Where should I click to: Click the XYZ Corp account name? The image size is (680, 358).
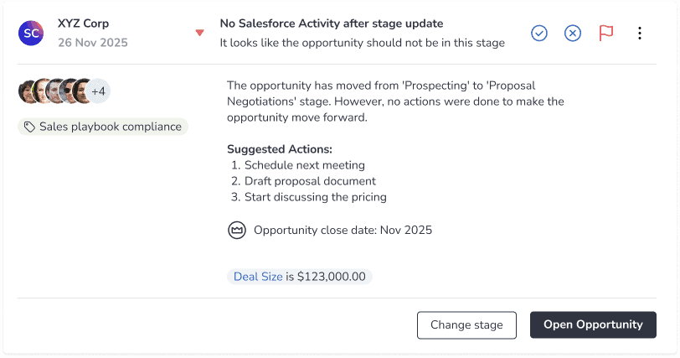pyautogui.click(x=83, y=23)
